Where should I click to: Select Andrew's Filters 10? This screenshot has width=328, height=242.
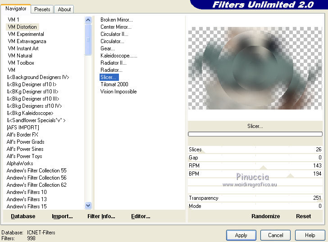(x=27, y=192)
